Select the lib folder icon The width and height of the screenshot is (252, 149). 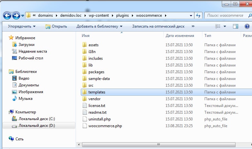click(84, 65)
